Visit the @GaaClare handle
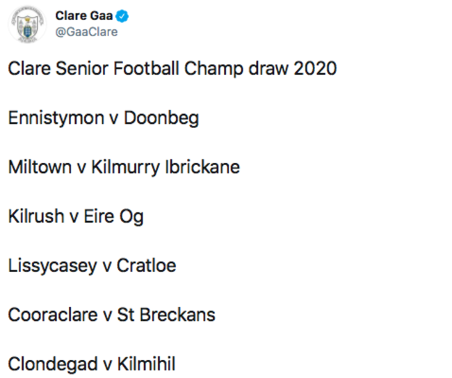Screen dimensions: 452x378 [86, 32]
